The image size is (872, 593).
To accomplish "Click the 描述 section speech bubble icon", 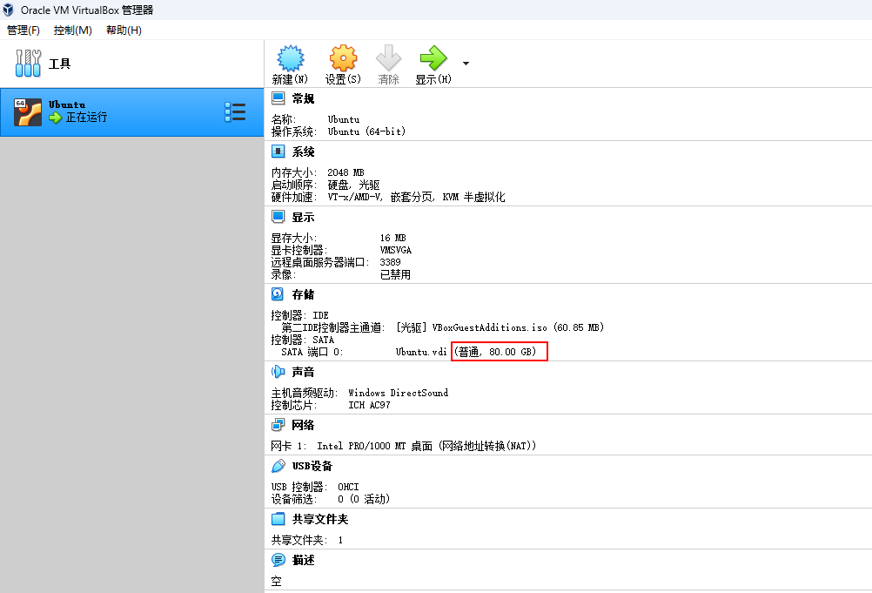I will coord(278,560).
